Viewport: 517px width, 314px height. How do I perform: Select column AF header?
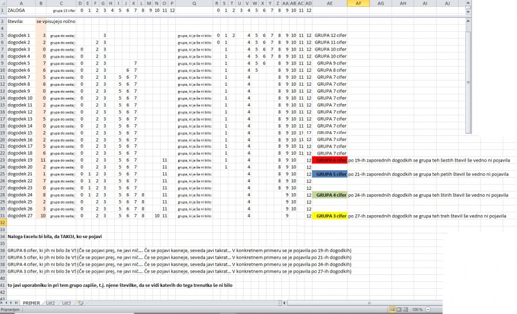pyautogui.click(x=358, y=3)
